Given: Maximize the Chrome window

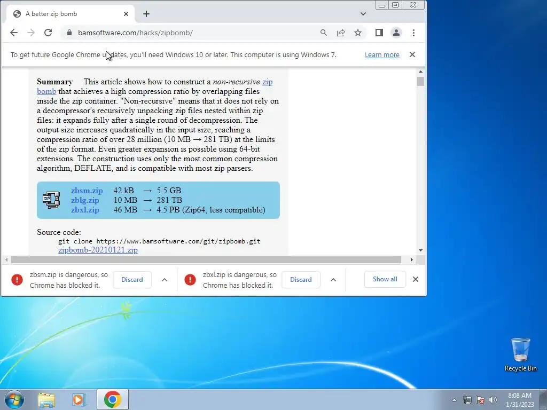Looking at the screenshot, I should (395, 5).
